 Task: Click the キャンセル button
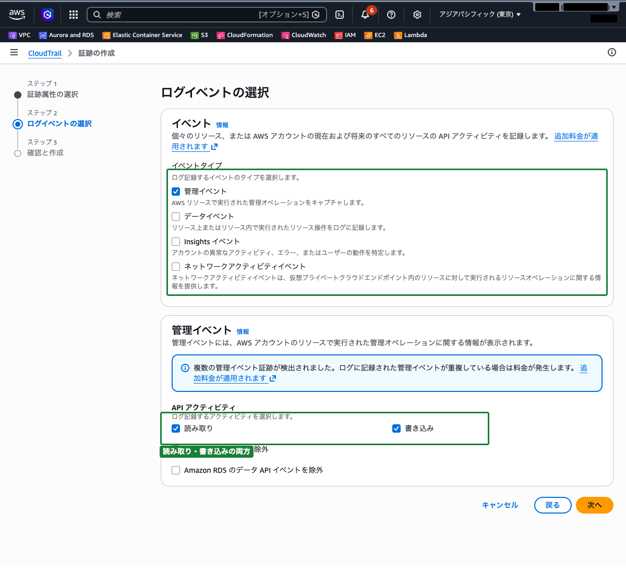(500, 505)
